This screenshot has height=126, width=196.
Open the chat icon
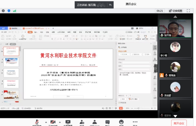(x=107, y=122)
